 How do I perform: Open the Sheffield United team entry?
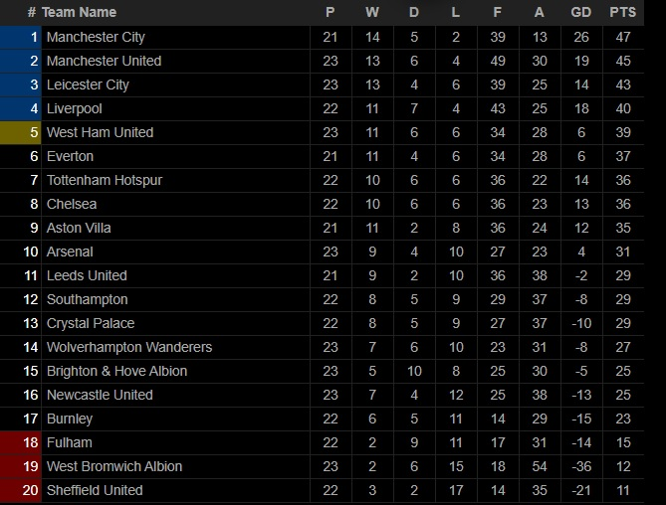(x=95, y=490)
